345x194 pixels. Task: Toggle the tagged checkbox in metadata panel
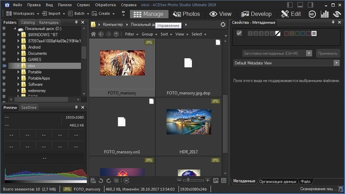point(239,33)
